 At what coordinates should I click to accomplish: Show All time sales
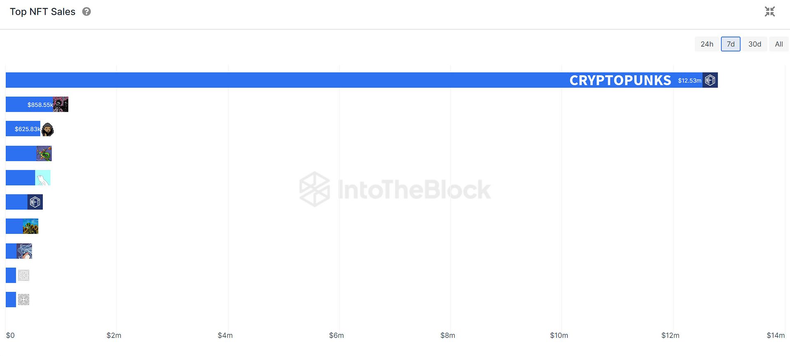[779, 44]
